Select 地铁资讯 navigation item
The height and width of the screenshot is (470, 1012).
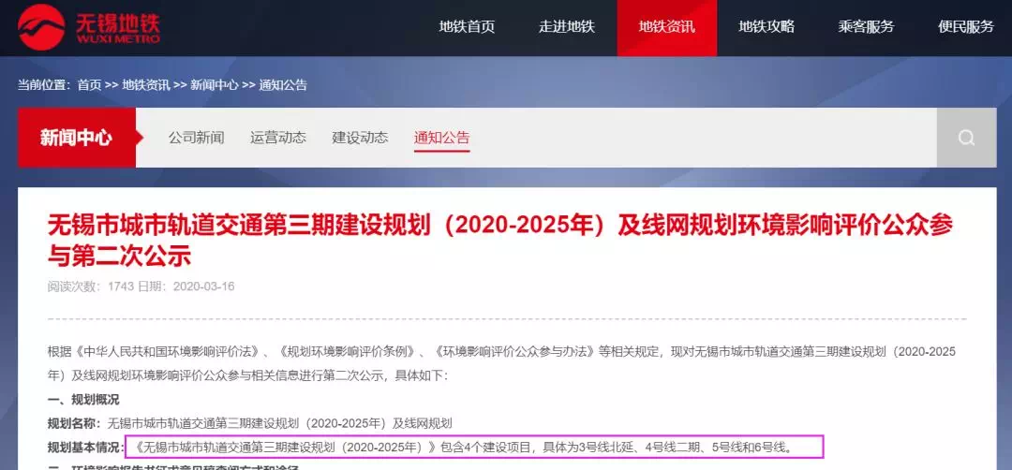click(667, 27)
